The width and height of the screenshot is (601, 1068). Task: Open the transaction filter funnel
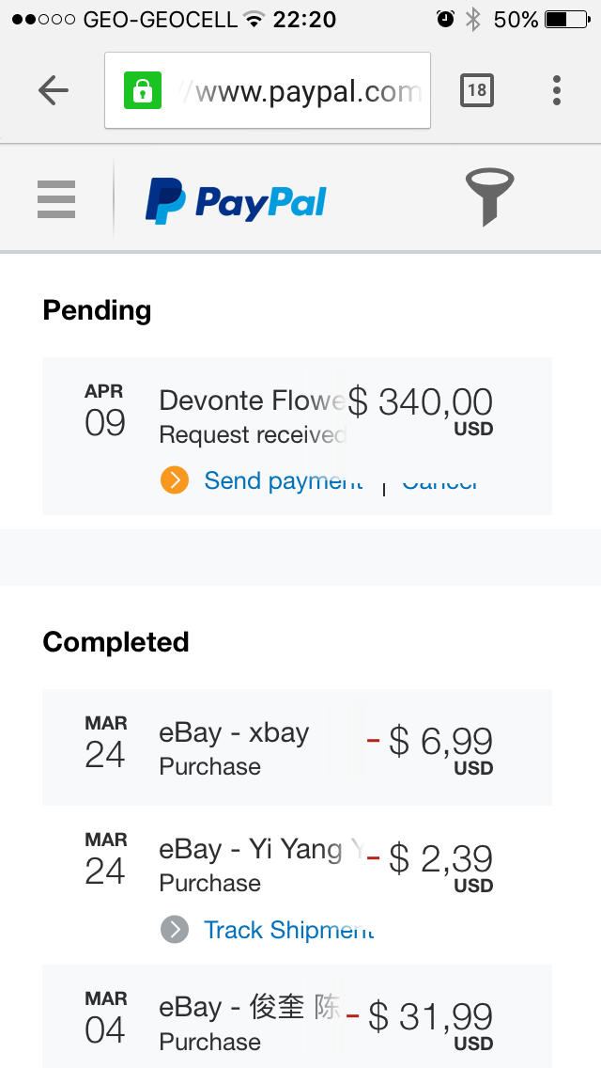(x=489, y=197)
